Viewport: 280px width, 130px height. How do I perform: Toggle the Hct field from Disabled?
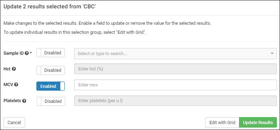(50, 70)
